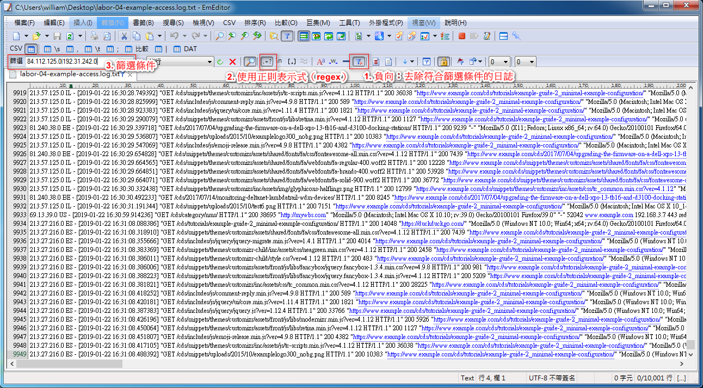Toggle the Filter toolbar funnel button

tap(286, 36)
